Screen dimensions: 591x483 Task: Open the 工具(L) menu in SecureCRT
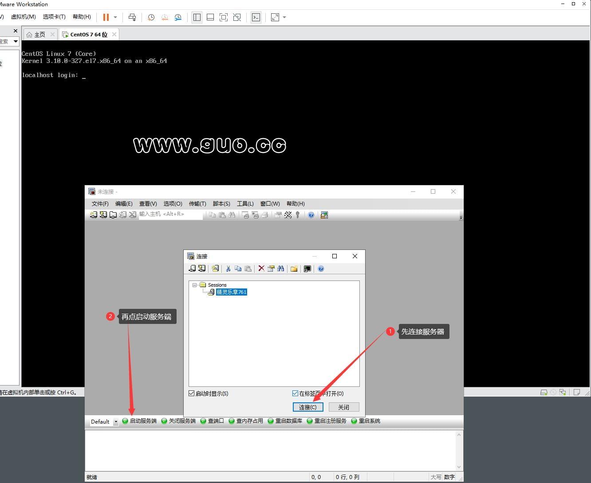click(245, 203)
